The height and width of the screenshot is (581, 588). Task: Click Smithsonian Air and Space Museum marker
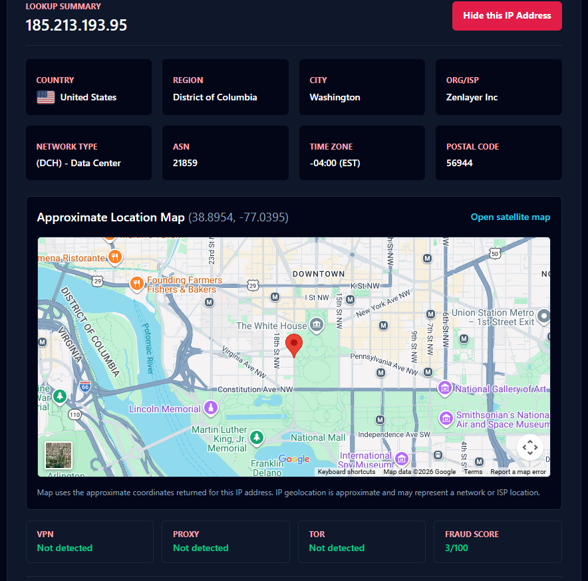(x=446, y=418)
